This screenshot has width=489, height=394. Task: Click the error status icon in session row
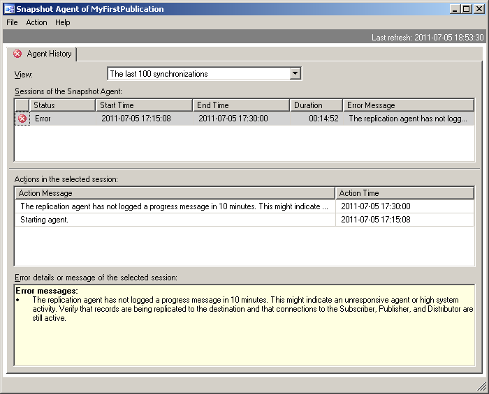22,119
